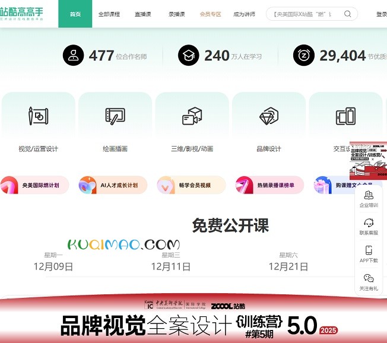
Task: Go to 直播课 in navigation
Action: 142,14
